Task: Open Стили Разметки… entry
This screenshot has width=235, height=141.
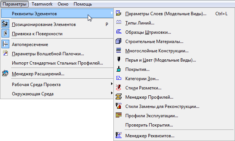Action: 143,88
